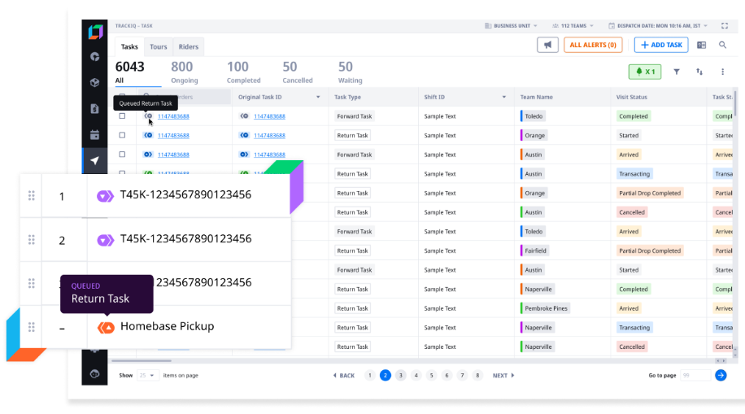Click the orange Homebase Pickup icon
Viewport: 745px width, 414px height.
click(x=106, y=328)
